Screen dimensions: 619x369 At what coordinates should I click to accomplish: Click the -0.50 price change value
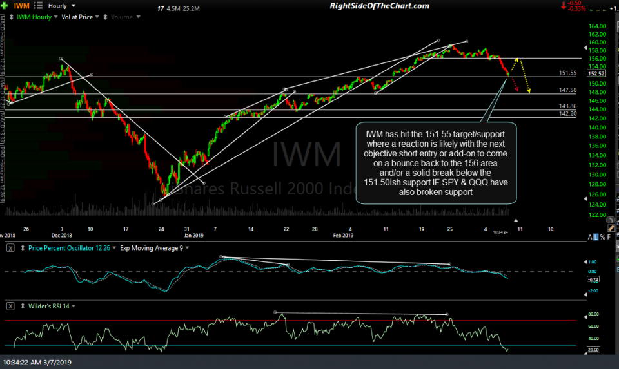coord(575,3)
